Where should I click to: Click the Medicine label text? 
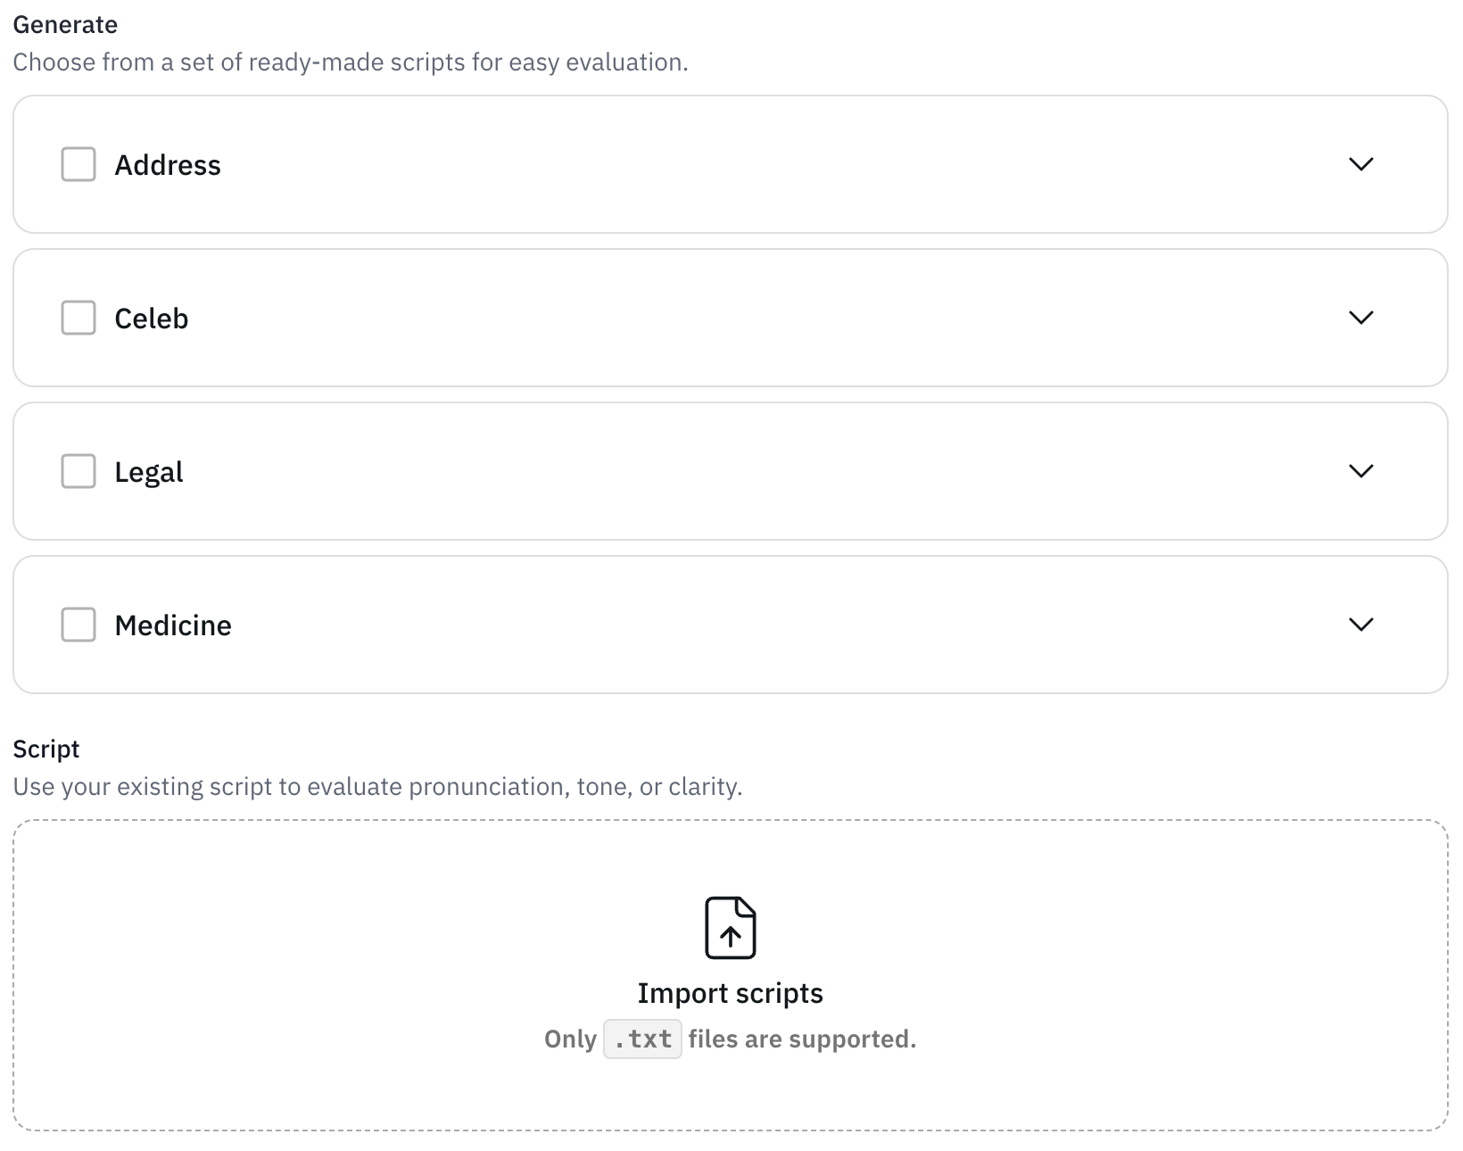pos(173,625)
